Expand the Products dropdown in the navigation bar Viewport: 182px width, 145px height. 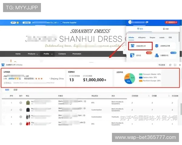pos(33,54)
